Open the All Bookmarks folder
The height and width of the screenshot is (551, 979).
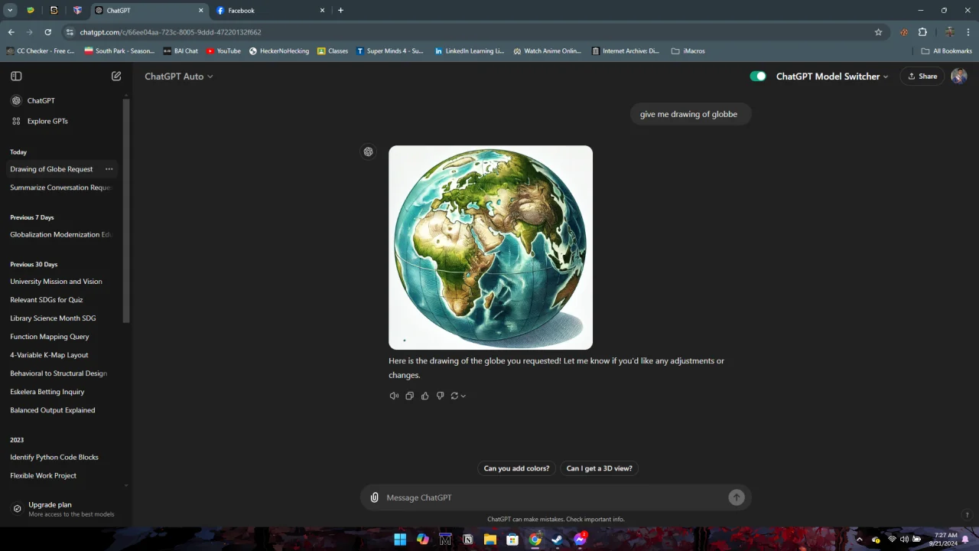947,51
